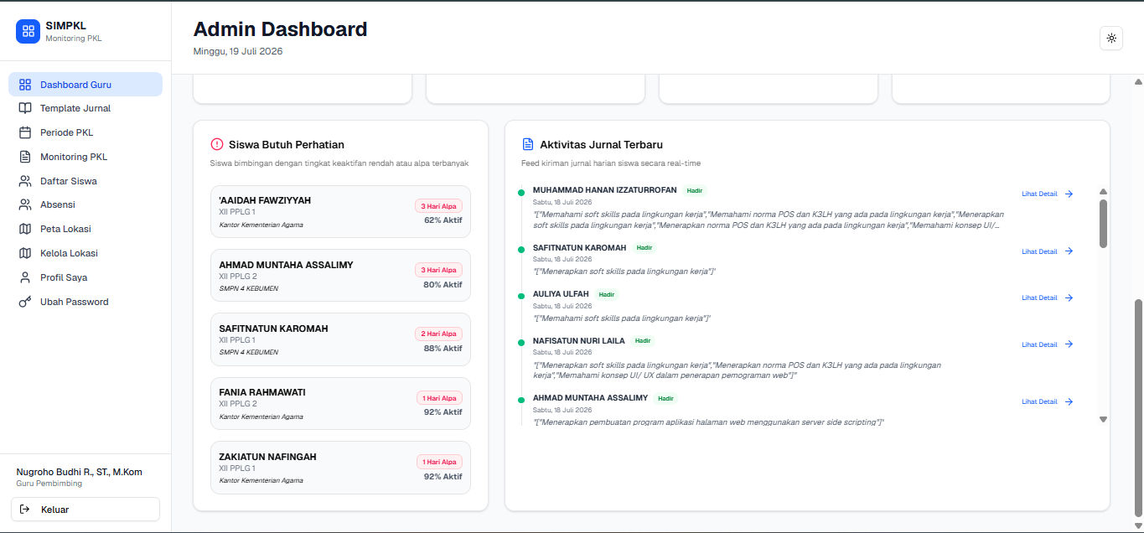Click the main page scrollbar down arrow
The width and height of the screenshot is (1144, 533).
pyautogui.click(x=1138, y=525)
